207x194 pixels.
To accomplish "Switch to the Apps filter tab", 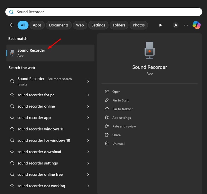I will coord(37,25).
